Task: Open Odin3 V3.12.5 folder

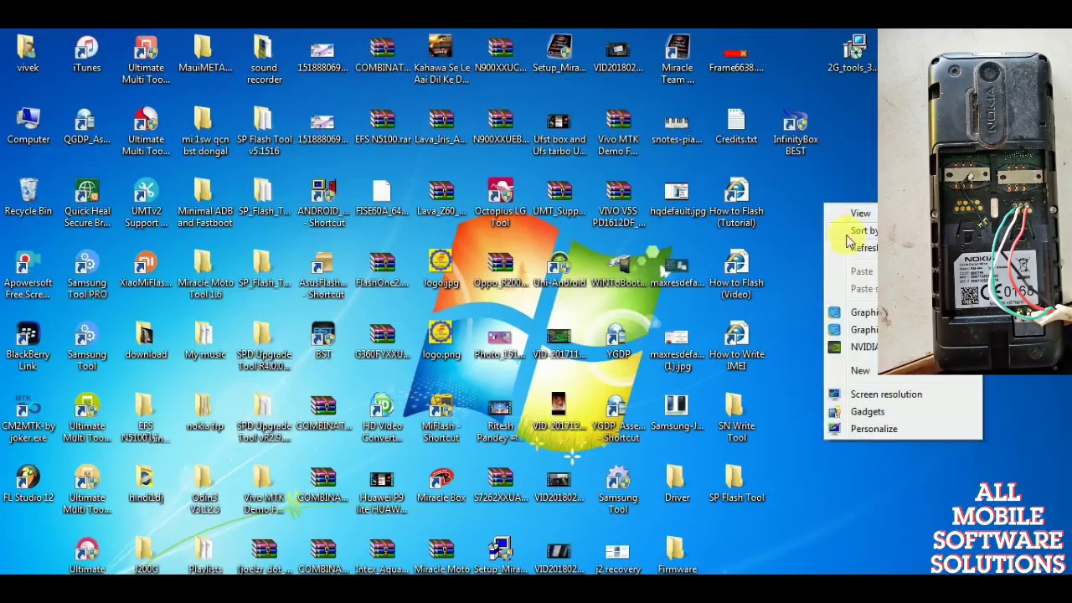Action: coord(205,489)
